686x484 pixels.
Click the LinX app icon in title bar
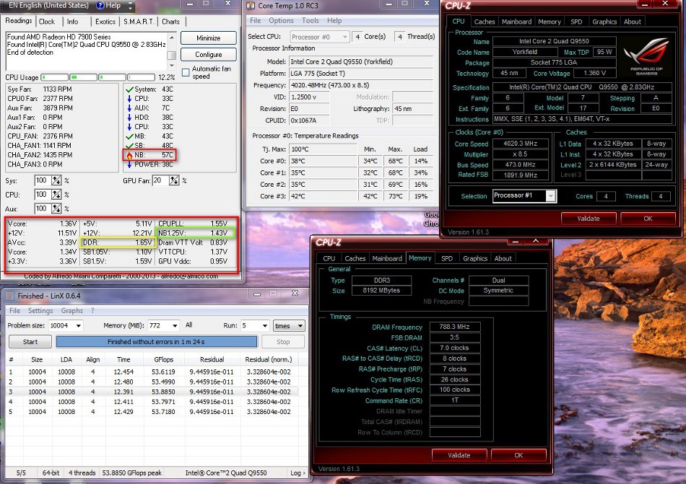[10, 296]
